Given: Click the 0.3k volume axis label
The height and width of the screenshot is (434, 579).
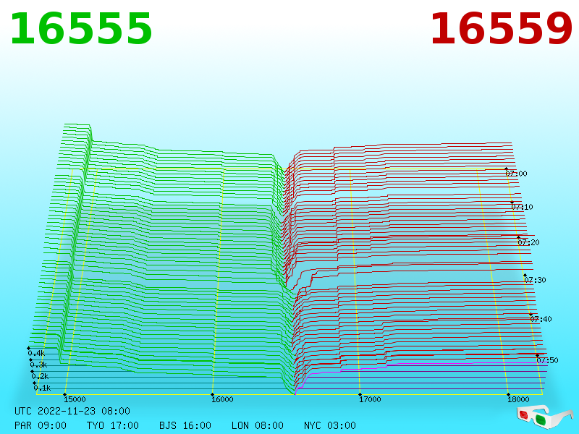Looking at the screenshot, I should [x=38, y=365].
